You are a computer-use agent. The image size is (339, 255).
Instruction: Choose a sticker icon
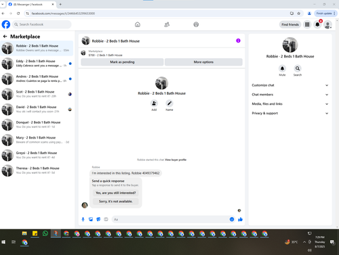(x=98, y=219)
